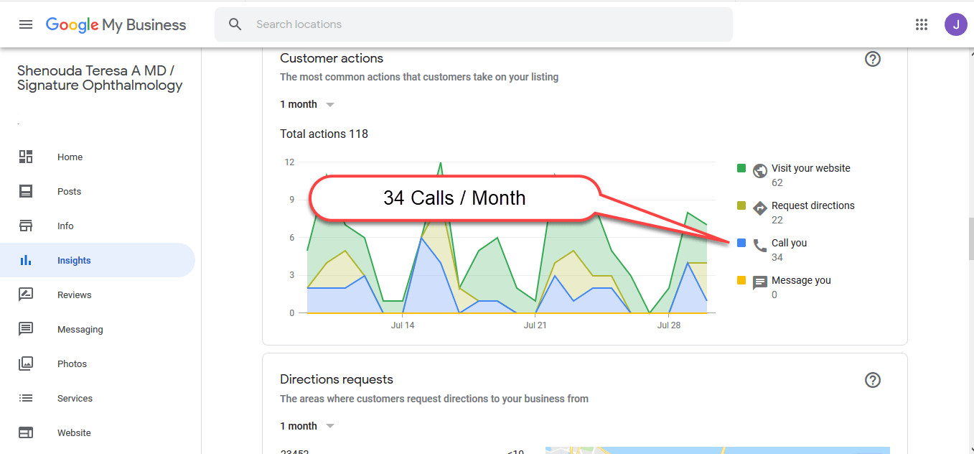Click the Call you phone icon
974x454 pixels.
[759, 246]
